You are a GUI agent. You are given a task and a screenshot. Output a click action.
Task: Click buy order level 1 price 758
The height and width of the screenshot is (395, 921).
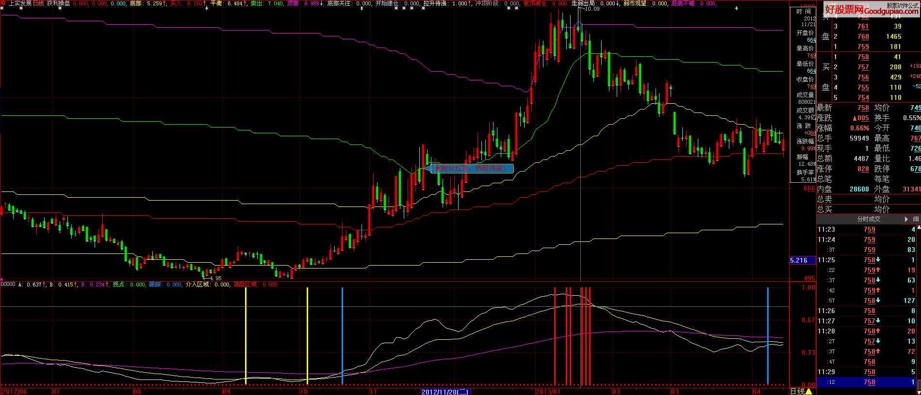pyautogui.click(x=863, y=57)
